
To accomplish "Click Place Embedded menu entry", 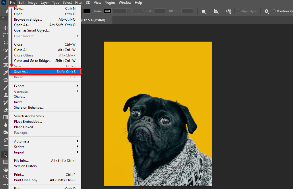I will click(x=28, y=122).
